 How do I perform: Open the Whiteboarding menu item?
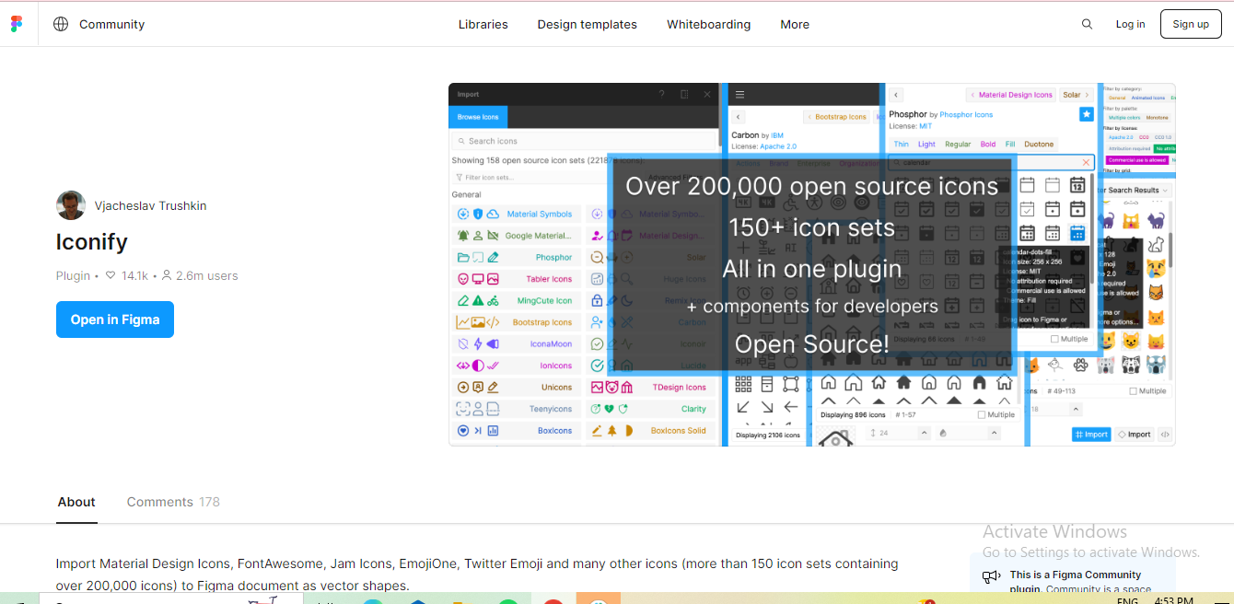point(709,24)
